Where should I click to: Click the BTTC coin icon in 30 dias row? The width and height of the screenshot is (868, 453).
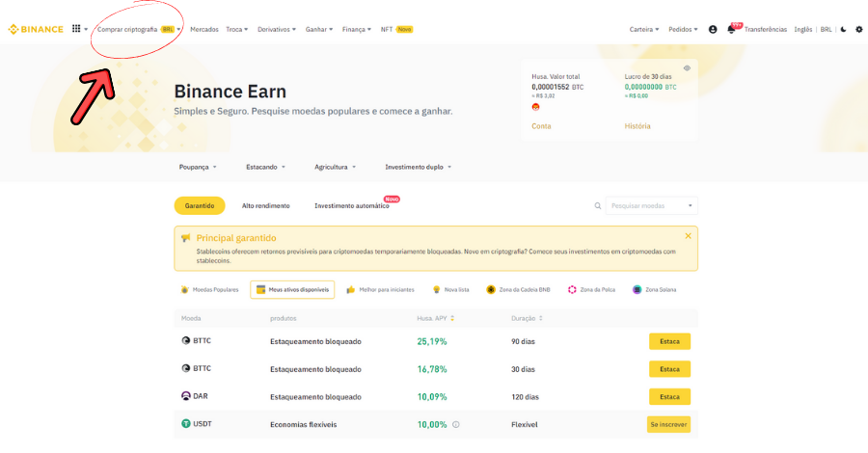(186, 368)
